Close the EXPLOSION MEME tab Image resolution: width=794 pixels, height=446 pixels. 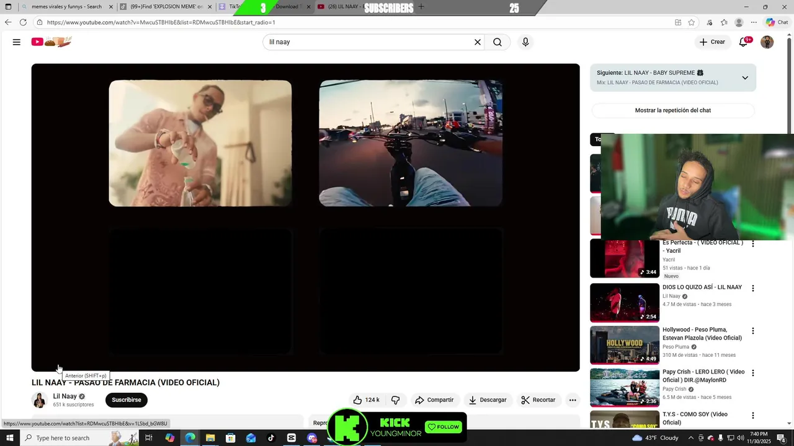[210, 7]
